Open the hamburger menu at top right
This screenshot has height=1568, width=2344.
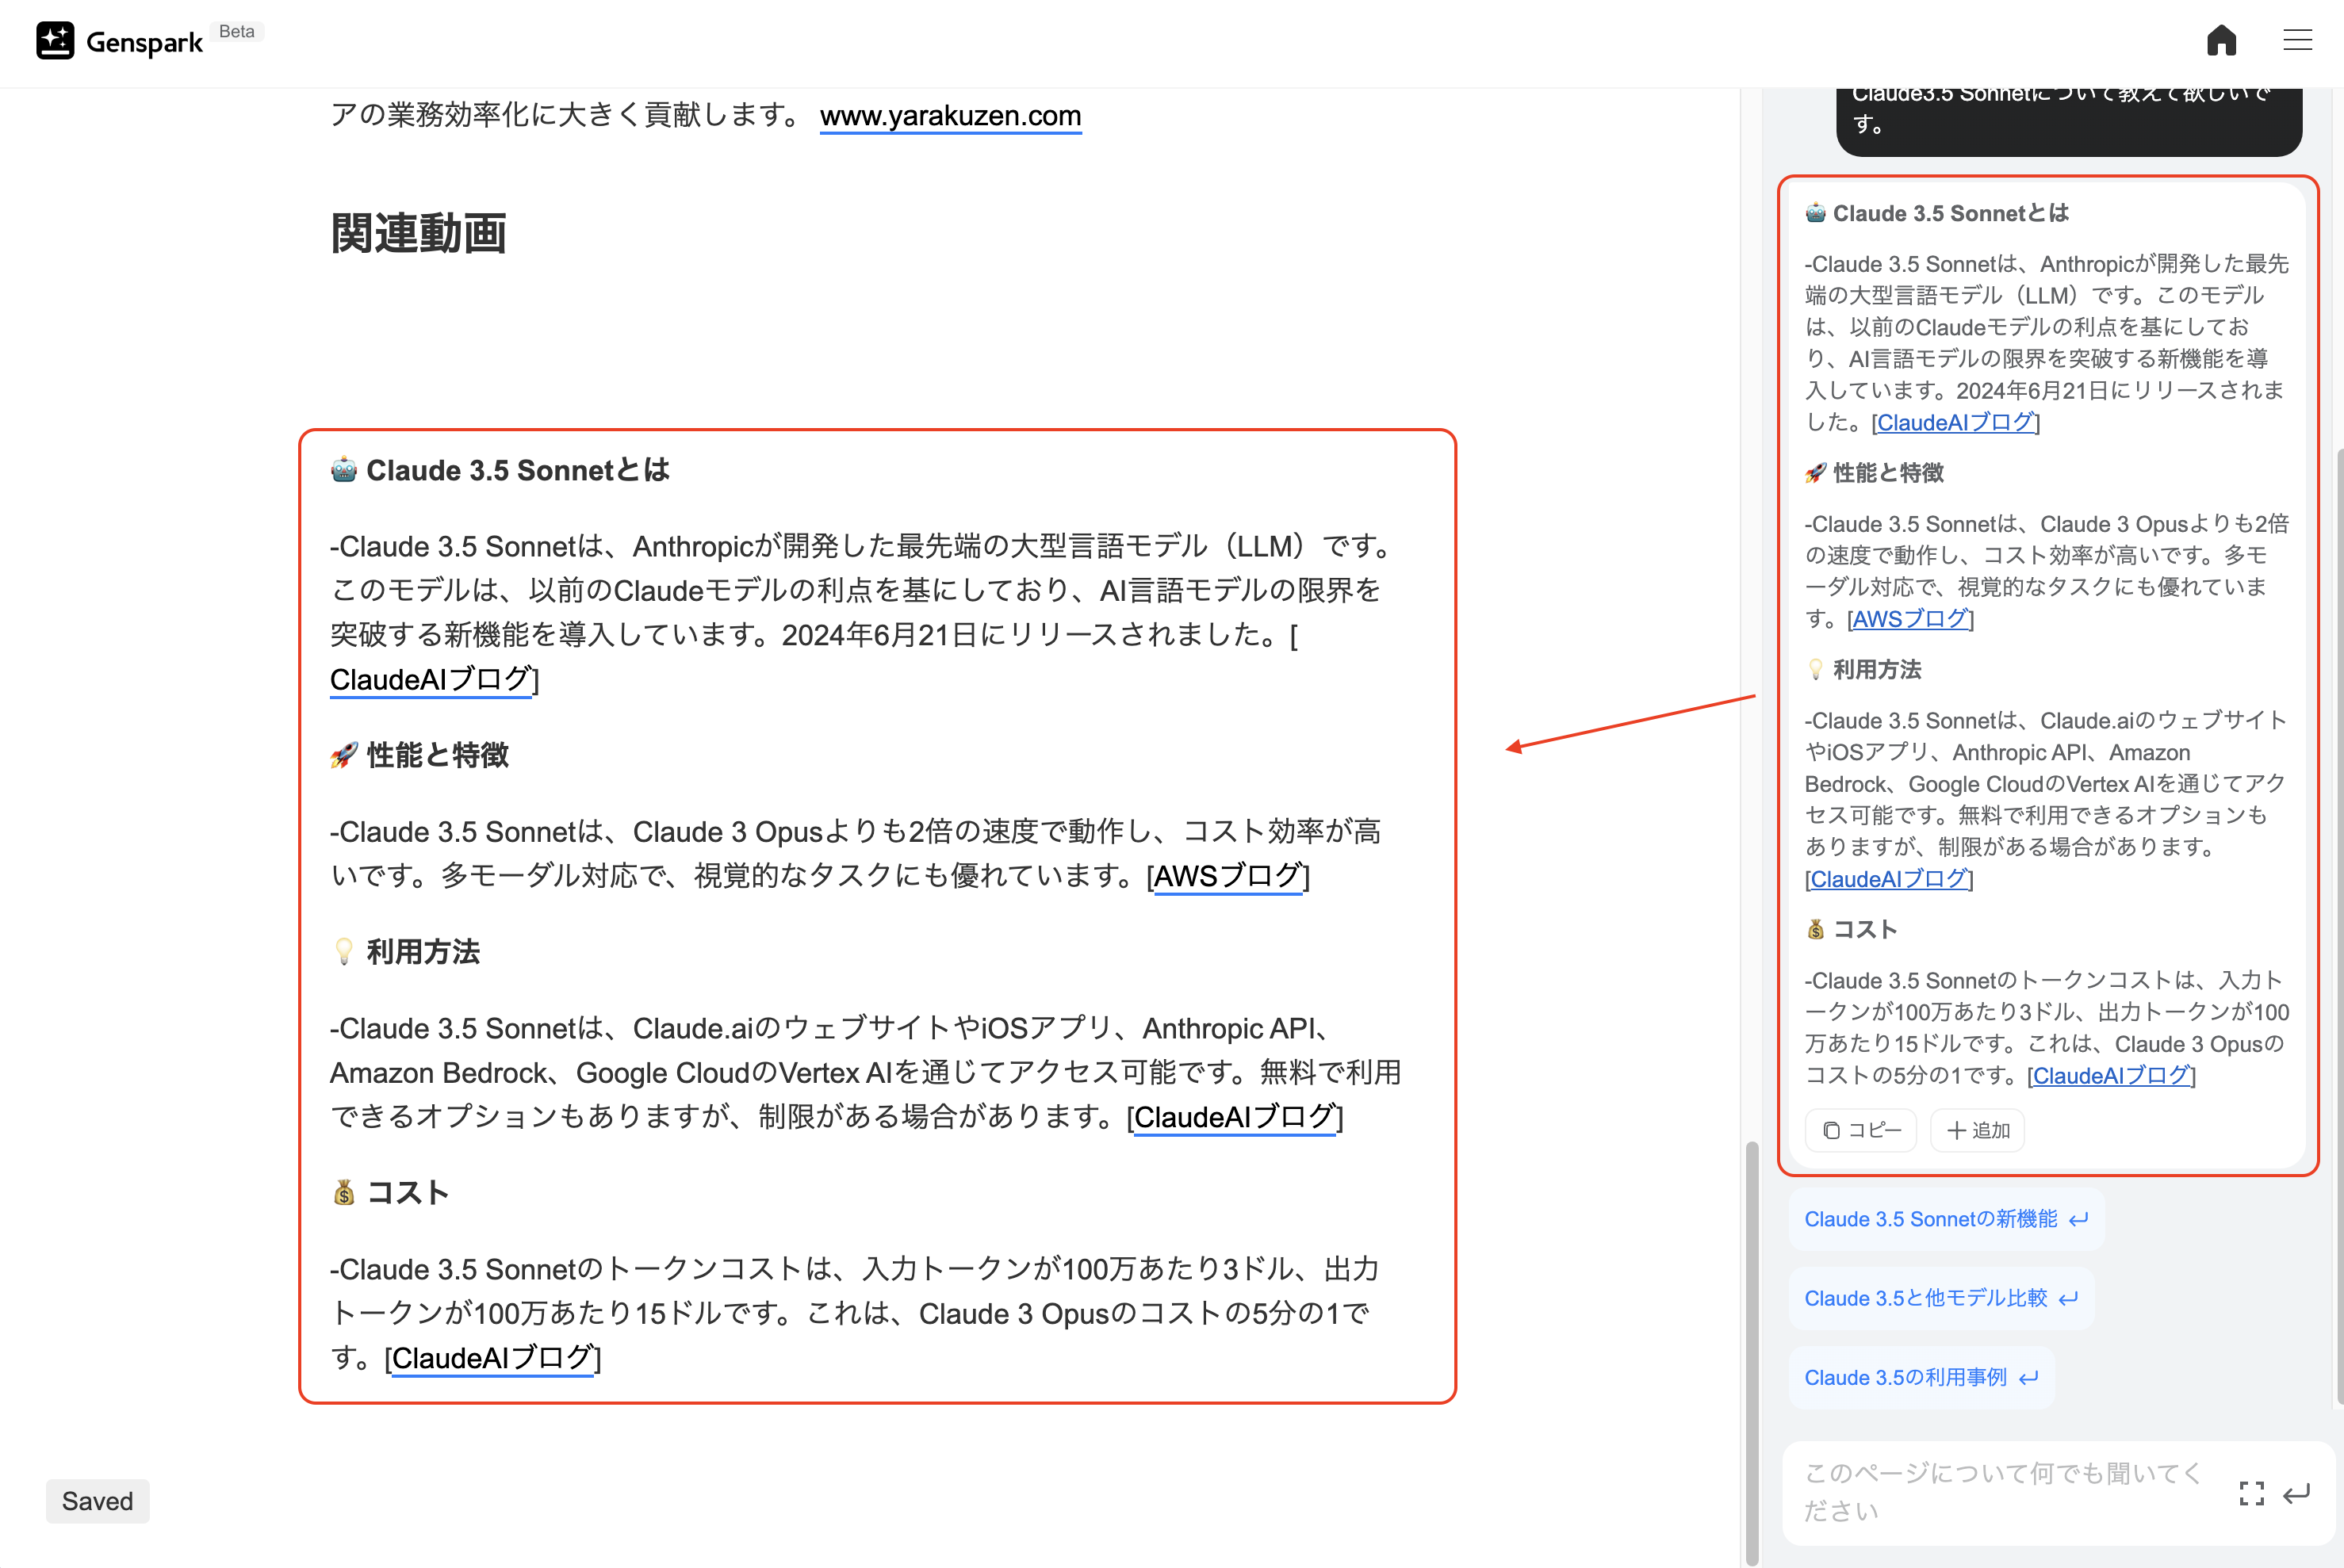click(2297, 40)
